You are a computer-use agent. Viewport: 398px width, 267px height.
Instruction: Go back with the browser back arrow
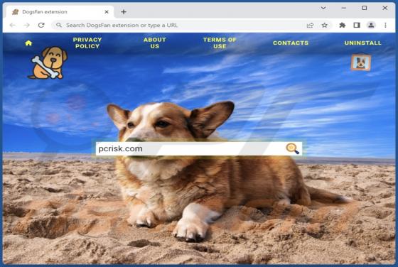point(13,25)
